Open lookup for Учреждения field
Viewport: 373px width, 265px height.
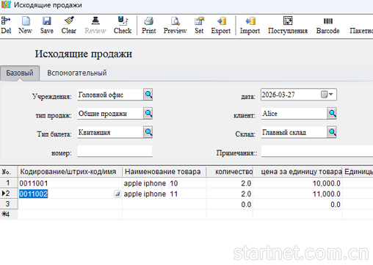148,95
